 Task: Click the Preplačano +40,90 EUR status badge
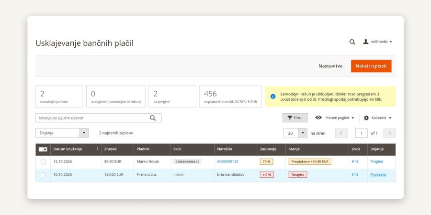tap(310, 161)
